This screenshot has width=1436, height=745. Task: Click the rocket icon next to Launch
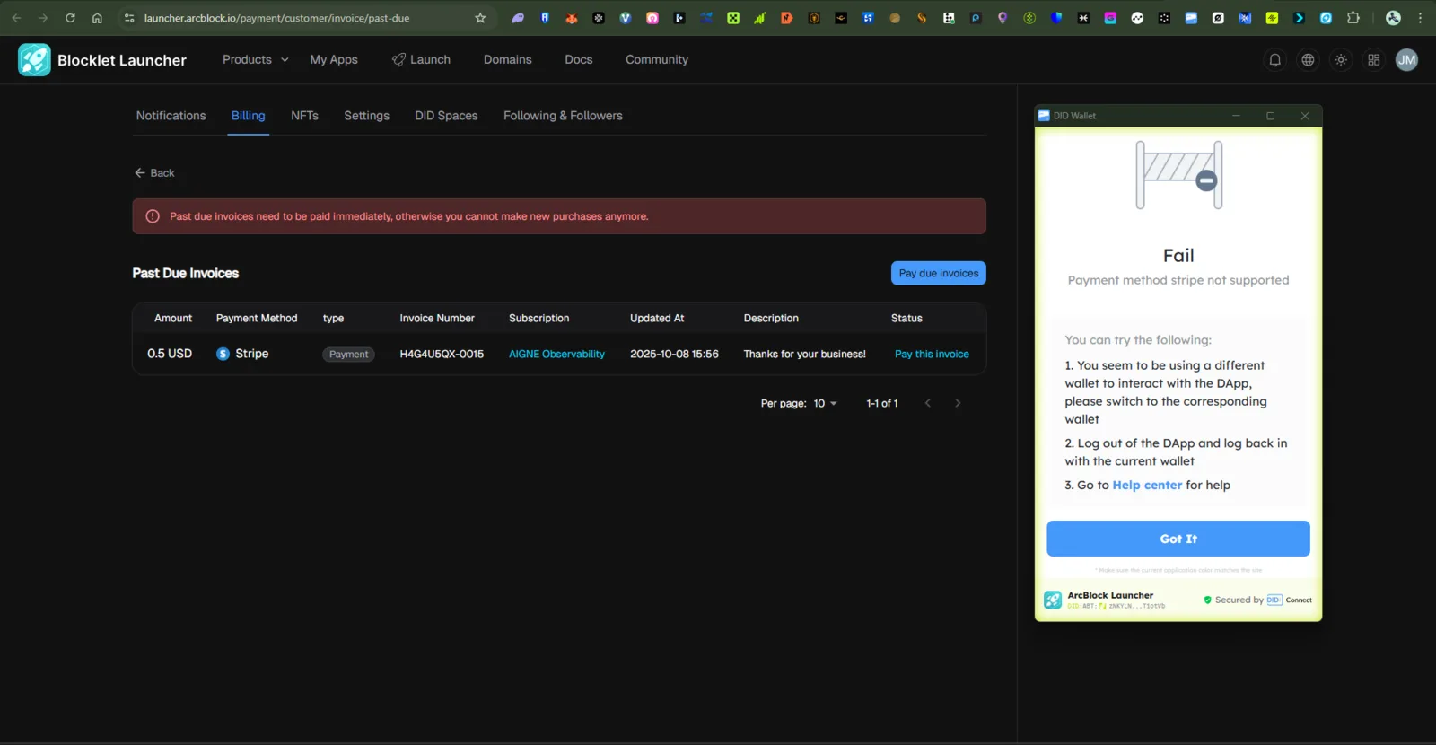pyautogui.click(x=398, y=60)
